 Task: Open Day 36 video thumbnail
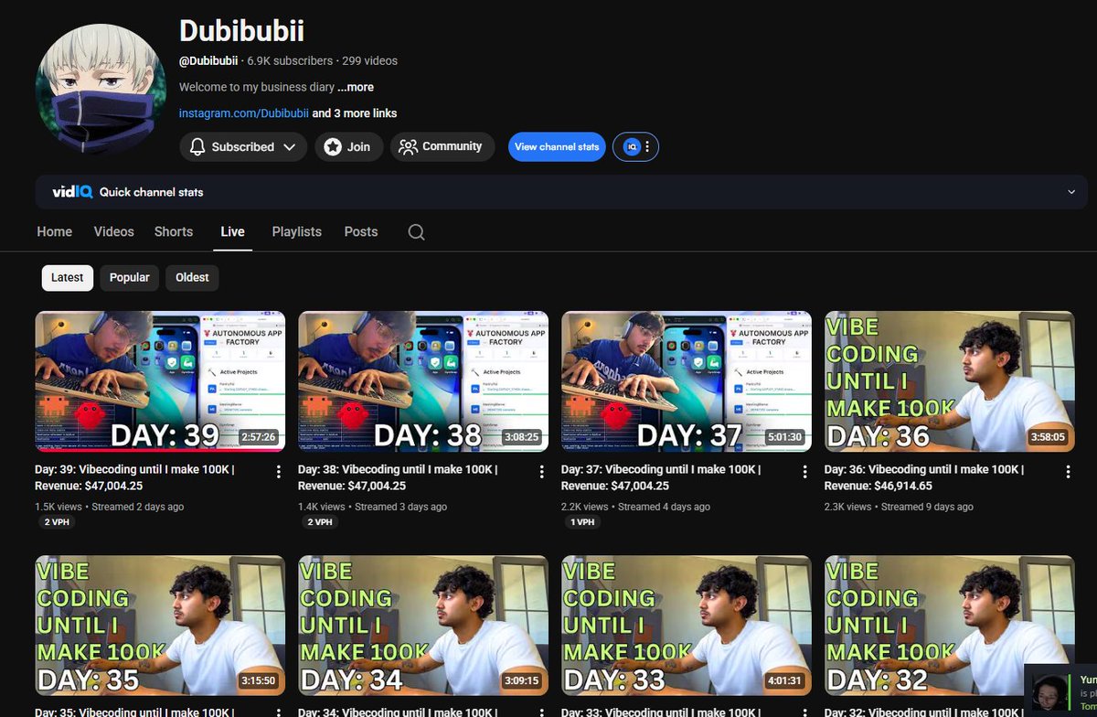950,381
